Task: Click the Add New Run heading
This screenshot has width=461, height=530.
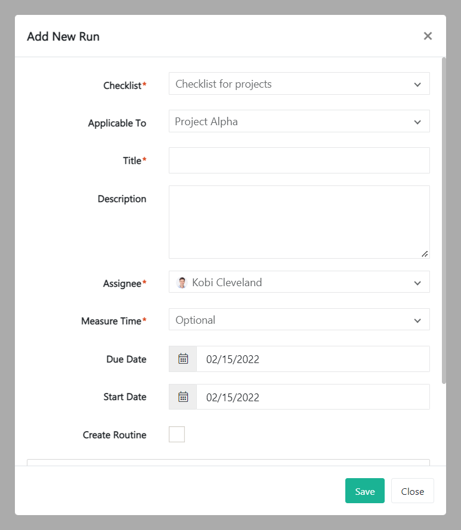Action: tap(63, 36)
